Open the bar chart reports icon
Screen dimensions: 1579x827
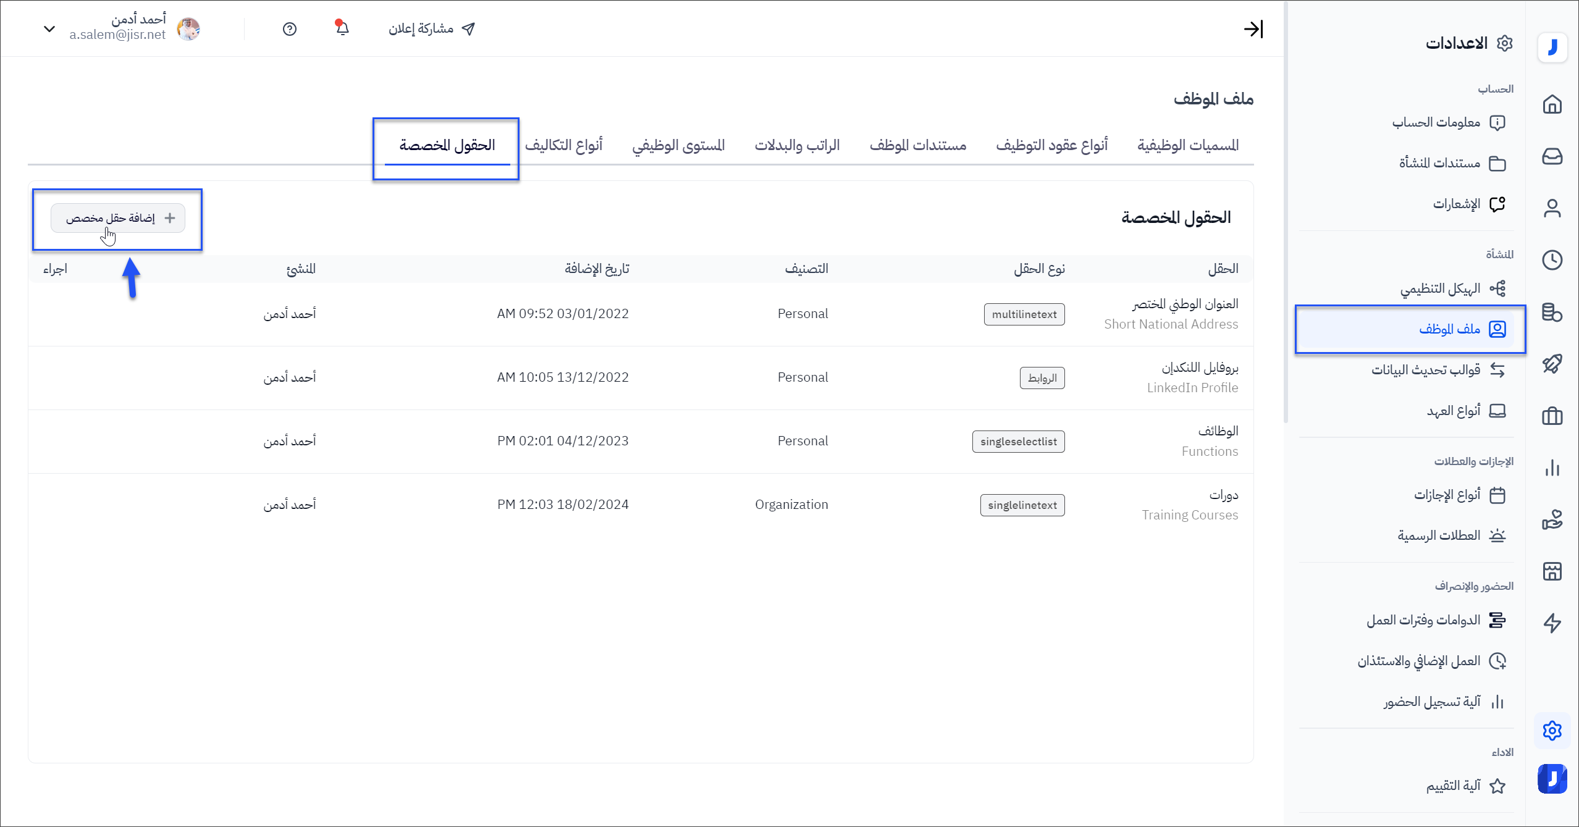point(1552,468)
